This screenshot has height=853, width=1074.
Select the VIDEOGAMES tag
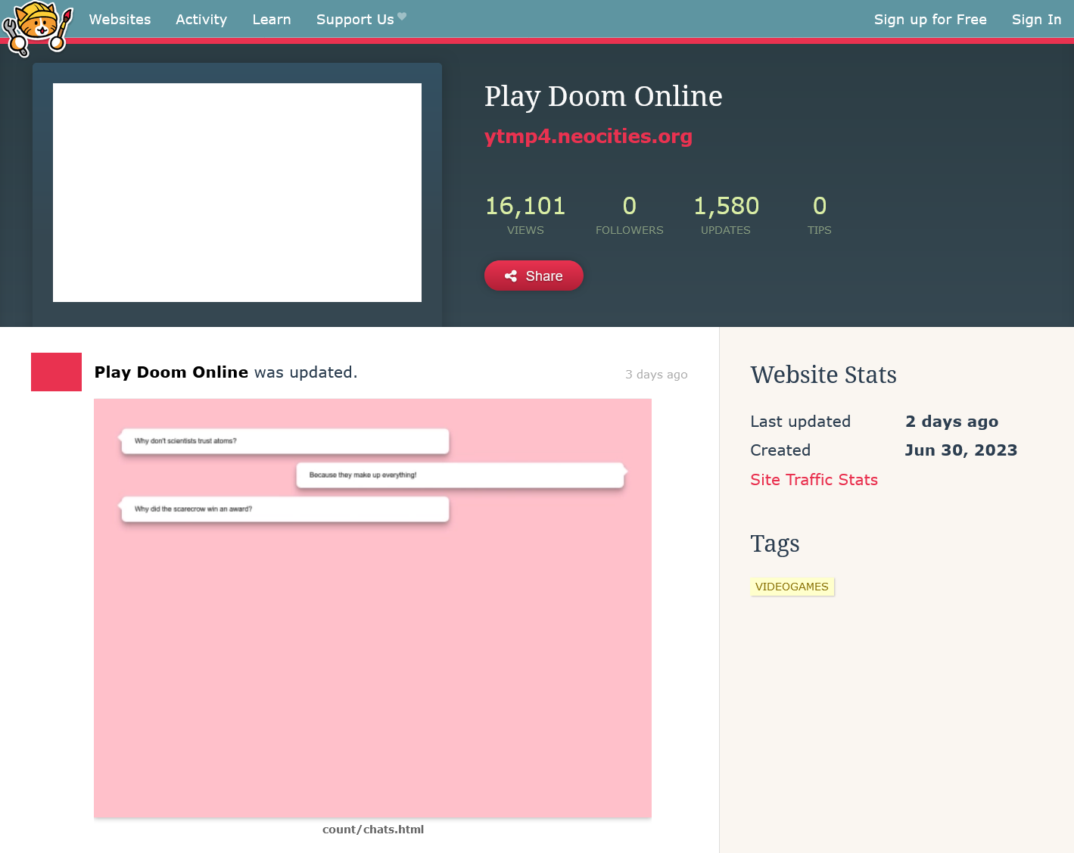click(x=792, y=587)
